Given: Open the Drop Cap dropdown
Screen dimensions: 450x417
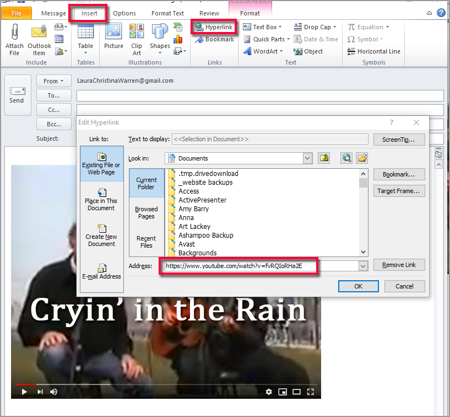Looking at the screenshot, I should tap(335, 27).
